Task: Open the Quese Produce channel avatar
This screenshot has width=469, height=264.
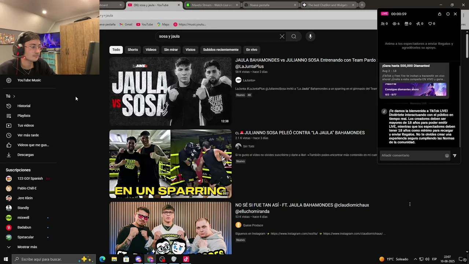Action: pyautogui.click(x=238, y=225)
